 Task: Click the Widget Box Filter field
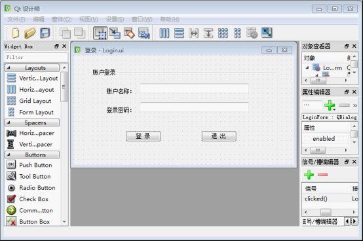point(36,57)
